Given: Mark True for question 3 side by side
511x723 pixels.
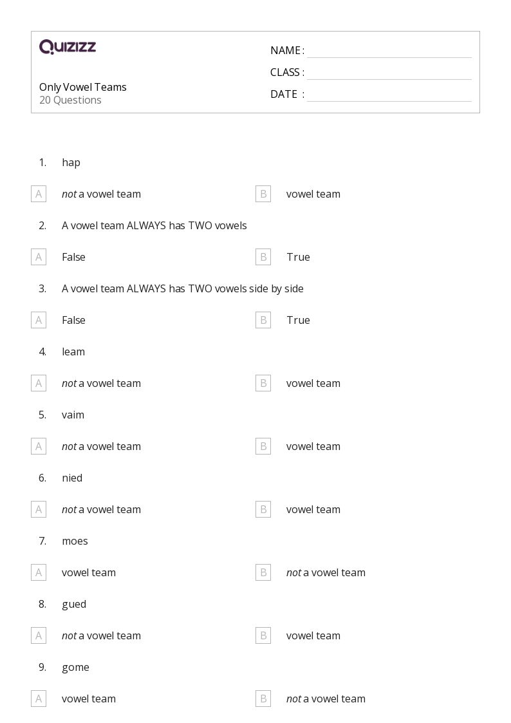Looking at the screenshot, I should point(263,320).
